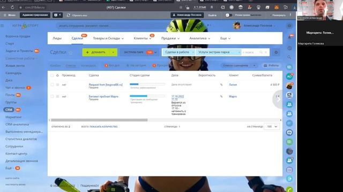Open Задачи и Проекты in sidebar
Image resolution: width=343 pixels, height=192 pixels.
click(x=19, y=51)
